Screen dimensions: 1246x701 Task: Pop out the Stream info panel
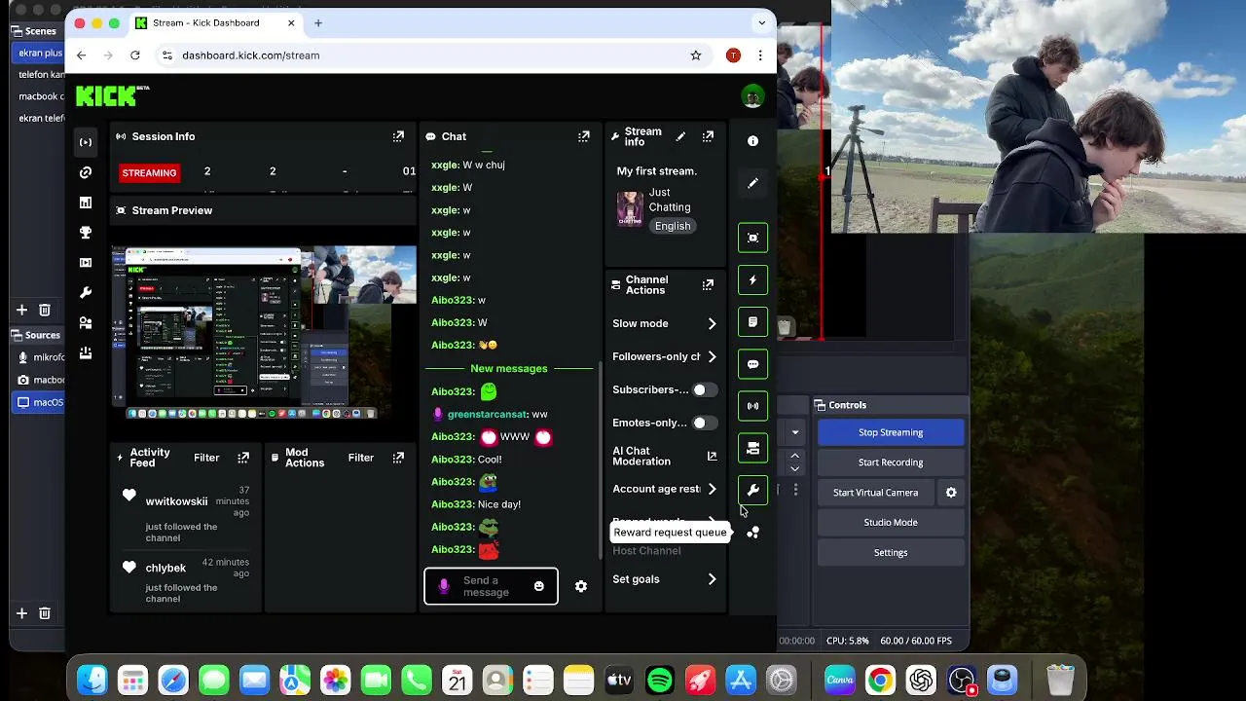708,136
